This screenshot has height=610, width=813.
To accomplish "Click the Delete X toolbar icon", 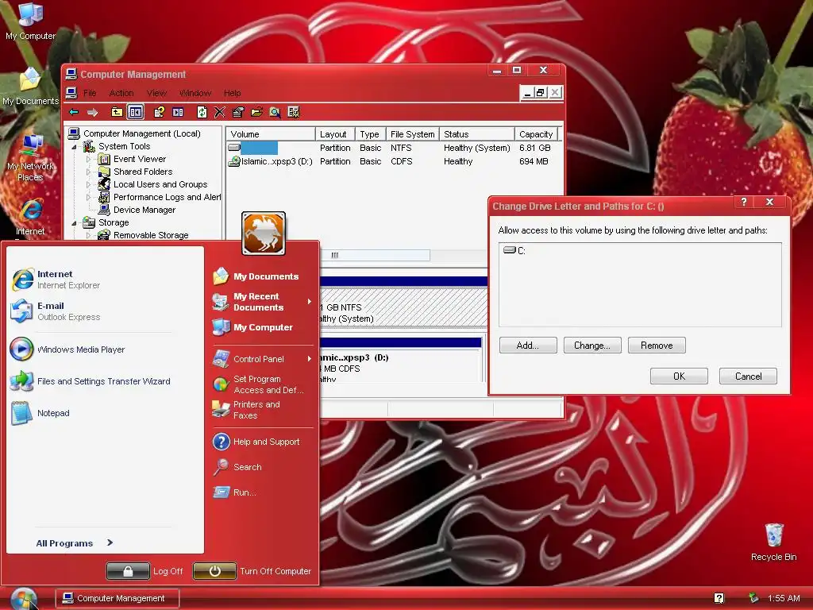I will point(220,112).
